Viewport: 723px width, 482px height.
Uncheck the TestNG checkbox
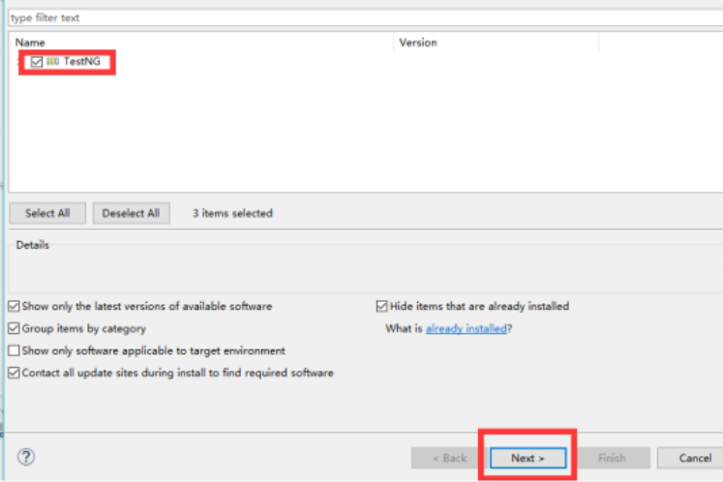(37, 62)
